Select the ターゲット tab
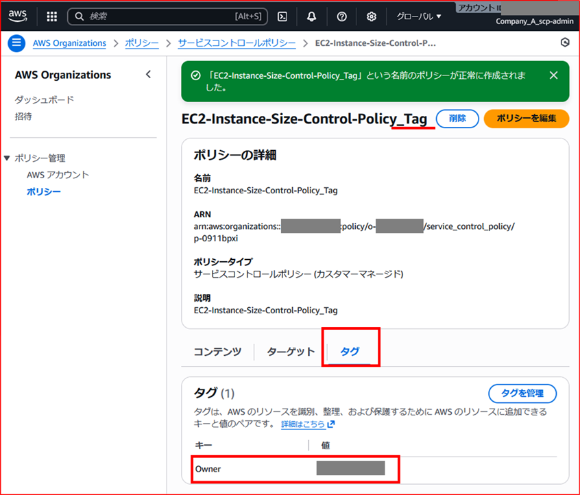Screen dimensions: 580x495 289,351
